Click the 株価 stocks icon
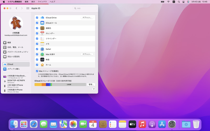This screenshot has height=131, width=210. (42, 59)
